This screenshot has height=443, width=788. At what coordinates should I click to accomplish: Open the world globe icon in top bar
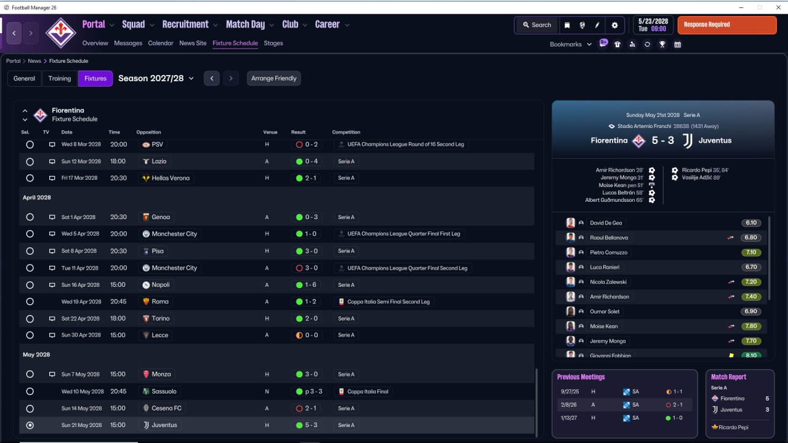coord(582,25)
